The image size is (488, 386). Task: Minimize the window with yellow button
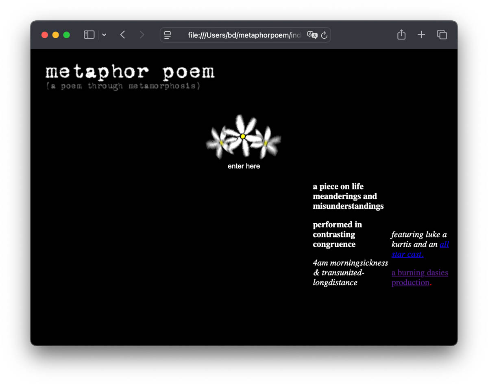tap(56, 35)
